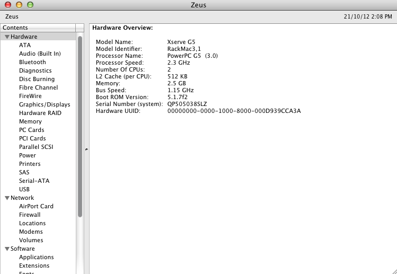Select Printers in the sidebar
This screenshot has height=274, width=397.
pyautogui.click(x=30, y=164)
